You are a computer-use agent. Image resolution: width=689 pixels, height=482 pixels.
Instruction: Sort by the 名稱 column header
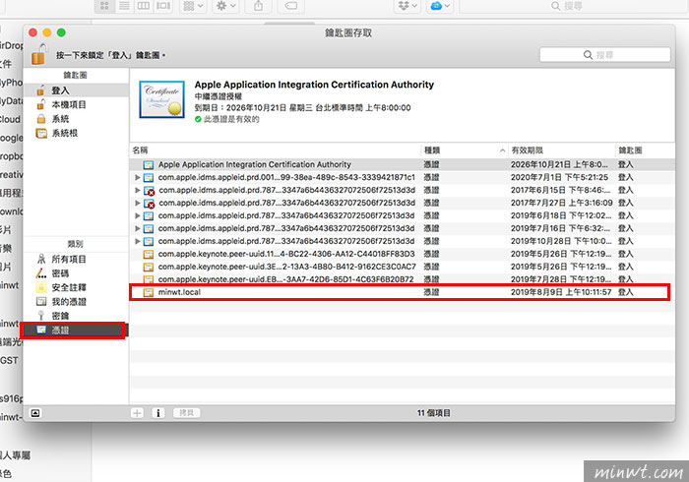[x=275, y=151]
